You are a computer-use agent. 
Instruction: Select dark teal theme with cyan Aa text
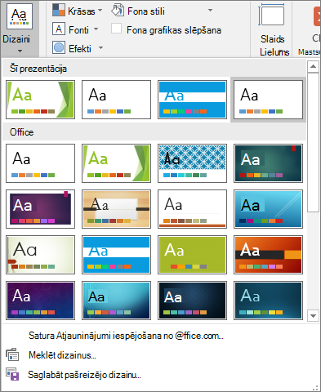tap(268, 301)
